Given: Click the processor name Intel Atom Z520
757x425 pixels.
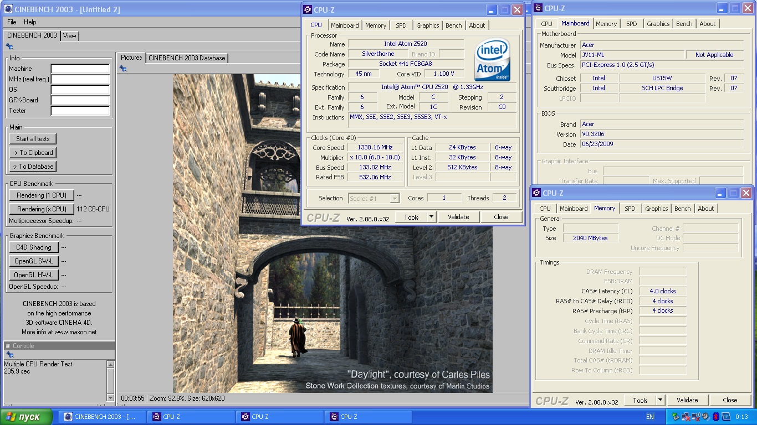Looking at the screenshot, I should 406,44.
